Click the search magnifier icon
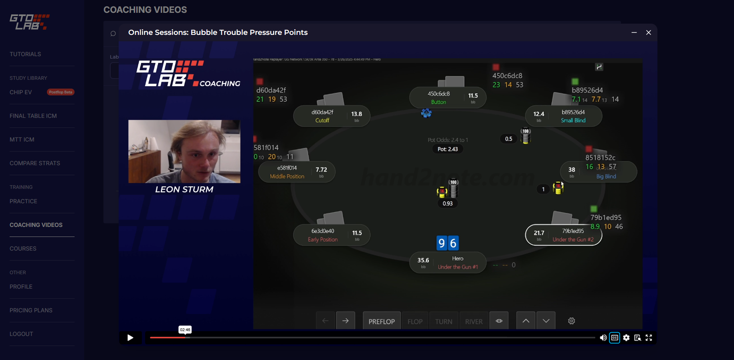The height and width of the screenshot is (360, 734). (x=113, y=34)
